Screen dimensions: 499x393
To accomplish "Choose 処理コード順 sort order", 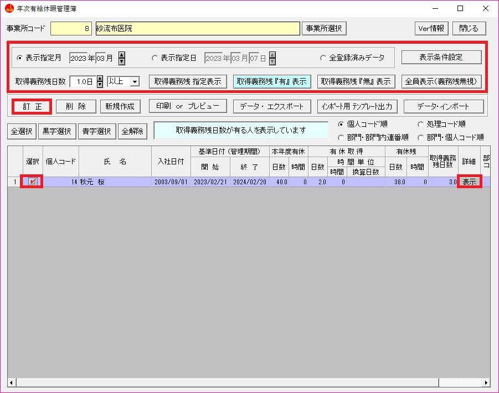I will 421,124.
